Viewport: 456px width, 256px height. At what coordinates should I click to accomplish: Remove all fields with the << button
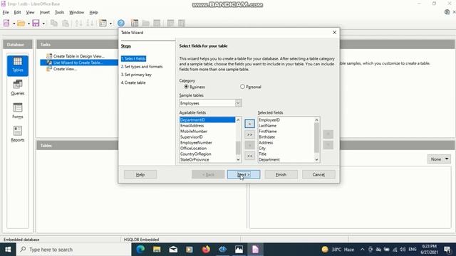pyautogui.click(x=249, y=156)
